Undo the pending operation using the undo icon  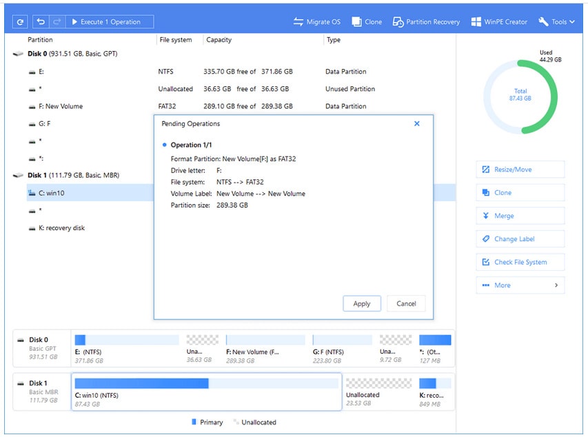coord(41,21)
